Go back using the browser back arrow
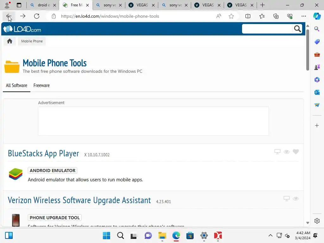Image resolution: width=324 pixels, height=243 pixels. click(9, 16)
